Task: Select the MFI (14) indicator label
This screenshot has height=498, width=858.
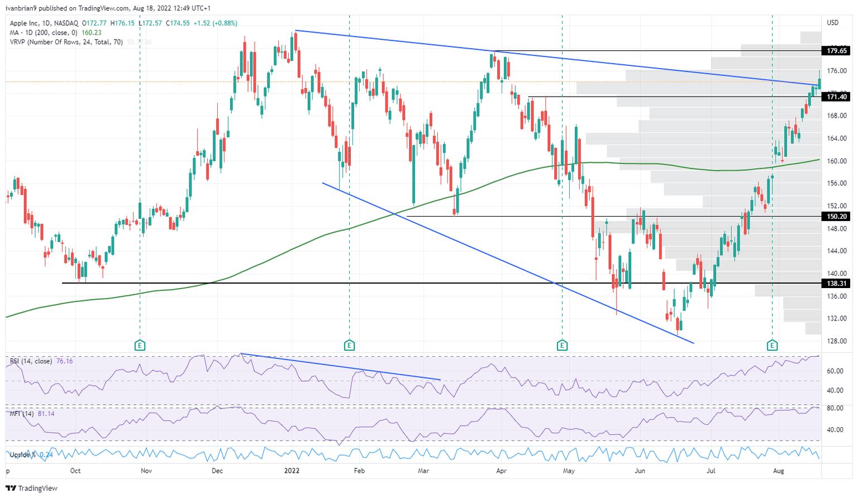Action: coord(22,413)
